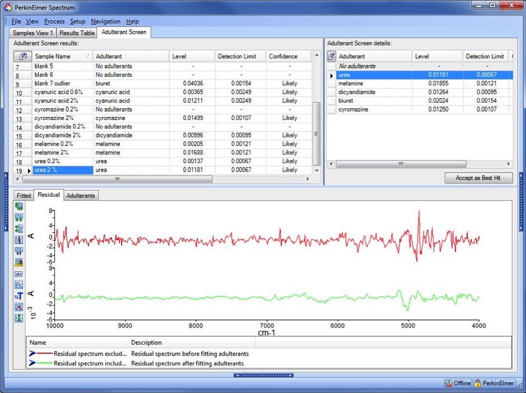Switch to the Samples View 1 tab

pyautogui.click(x=33, y=33)
